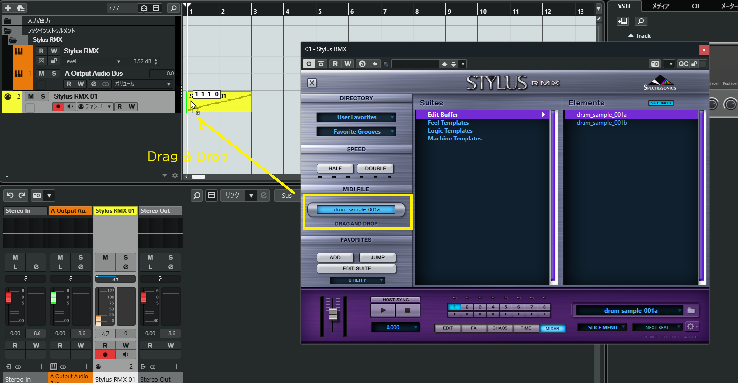Open User Favorites directory dropdown

click(356, 117)
